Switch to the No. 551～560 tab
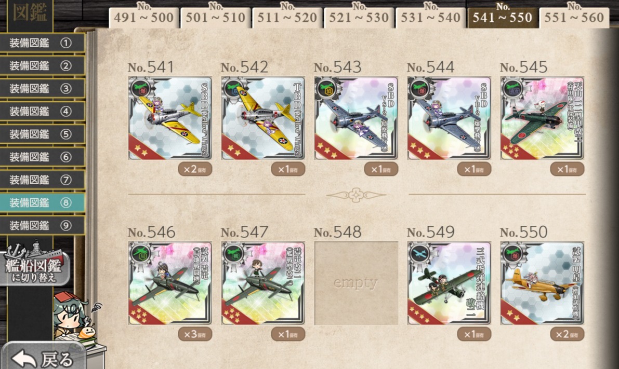Image resolution: width=619 pixels, height=369 pixels. tap(574, 15)
